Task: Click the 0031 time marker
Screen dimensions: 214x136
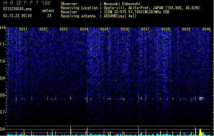Action: pyautogui.click(x=23, y=29)
